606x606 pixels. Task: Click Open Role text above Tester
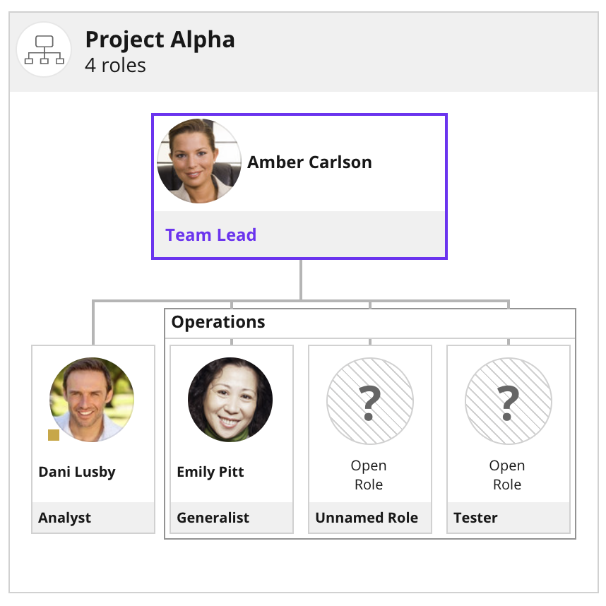[x=507, y=475]
